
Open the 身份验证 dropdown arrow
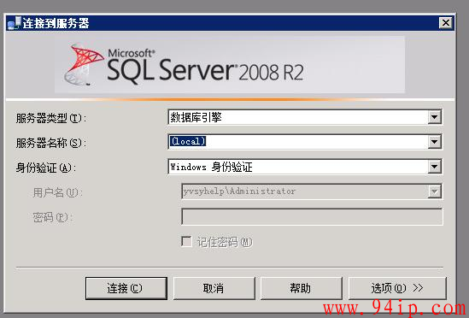pos(434,167)
